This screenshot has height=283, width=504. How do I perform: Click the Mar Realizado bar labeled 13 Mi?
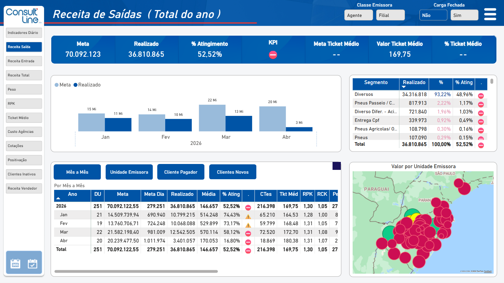pyautogui.click(x=239, y=124)
